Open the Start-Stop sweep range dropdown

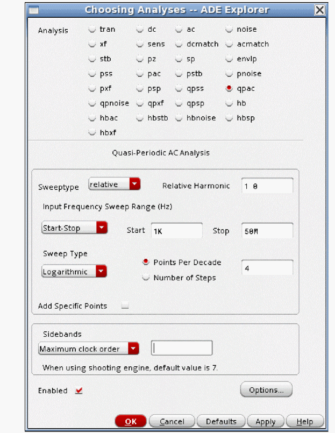75,228
